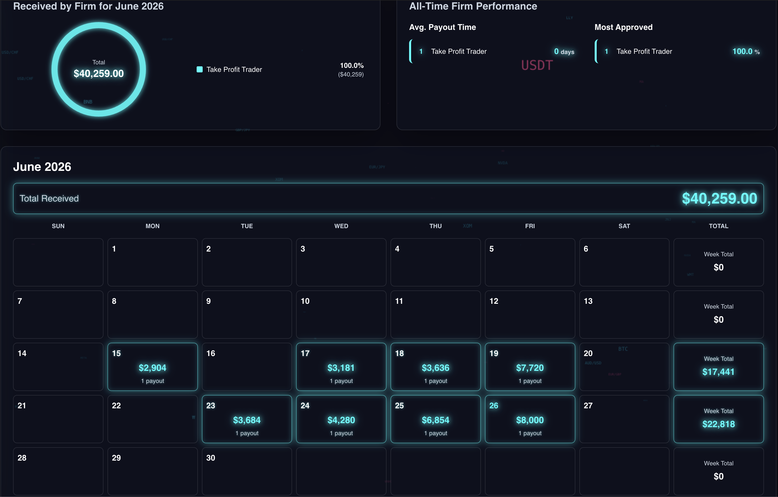Open June 23 payout of $3,684
This screenshot has height=497, width=778.
[247, 419]
